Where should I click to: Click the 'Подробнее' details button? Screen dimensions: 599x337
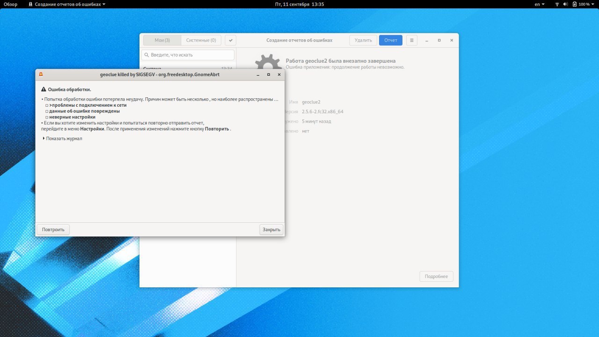tap(436, 276)
